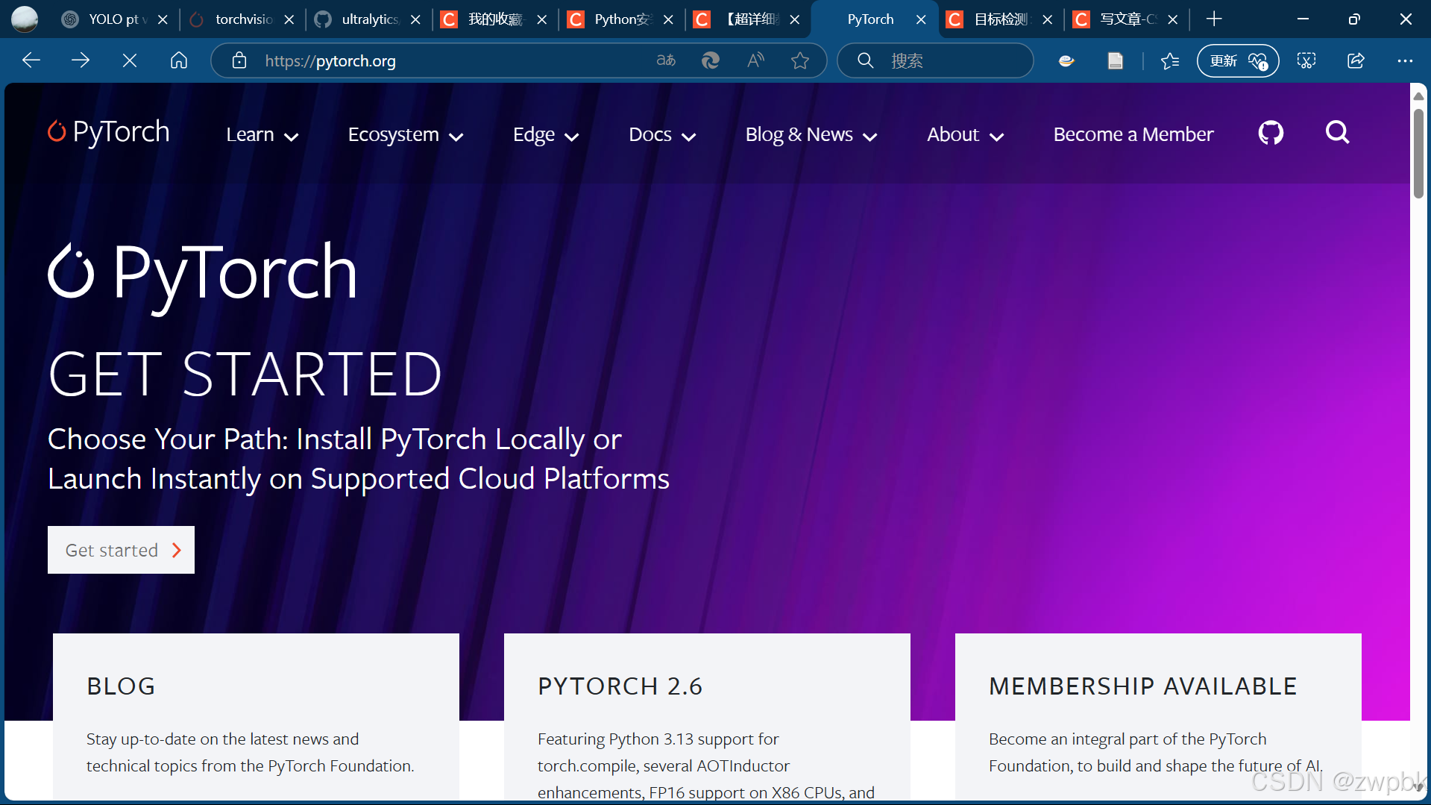Screen dimensions: 1431x805
Task: Expand the Docs menu
Action: 662,135
